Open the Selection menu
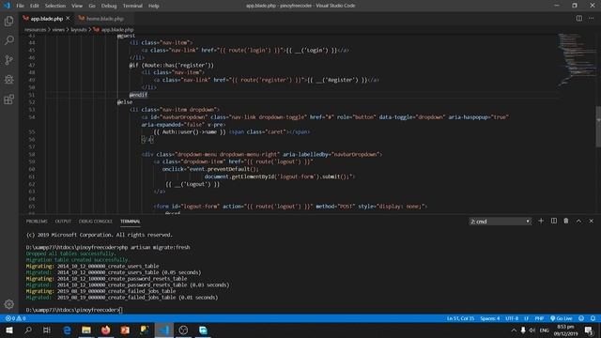This screenshot has height=338, width=601. [55, 6]
